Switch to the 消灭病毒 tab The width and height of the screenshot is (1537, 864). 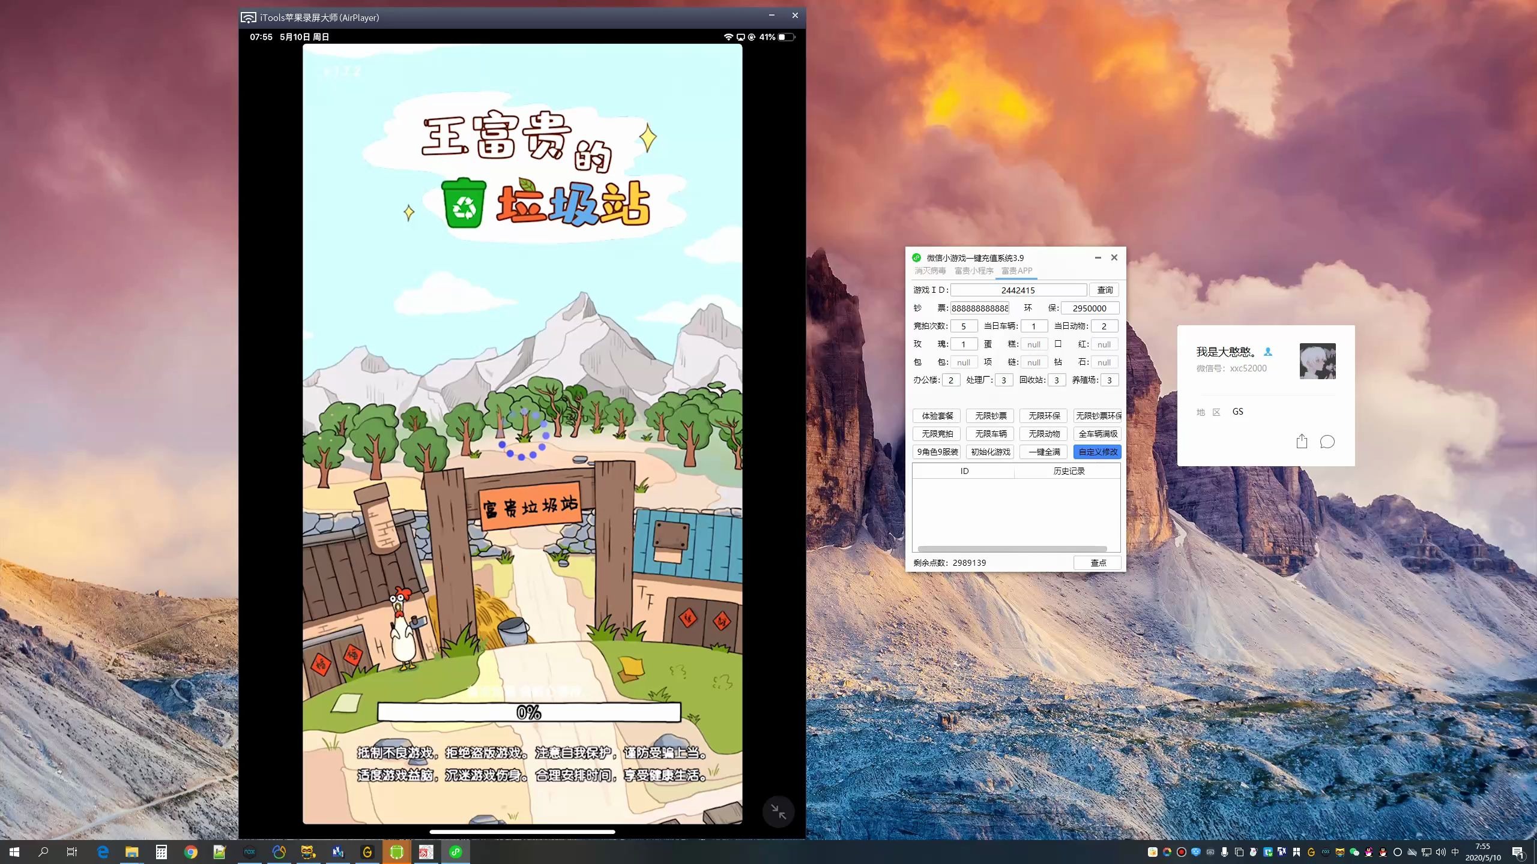coord(930,271)
